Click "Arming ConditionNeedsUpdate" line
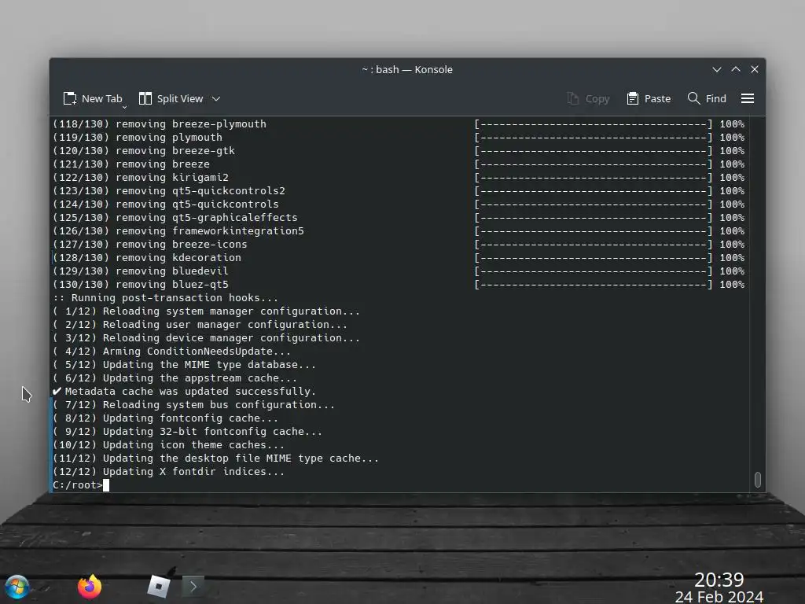Viewport: 805px width, 604px height. coord(171,352)
